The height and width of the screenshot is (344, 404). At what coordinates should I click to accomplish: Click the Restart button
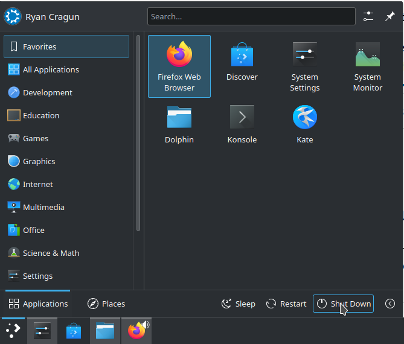[286, 304]
